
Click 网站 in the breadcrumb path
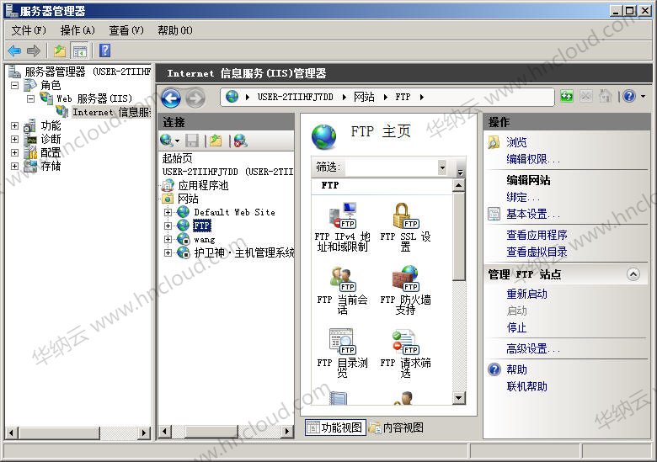364,97
